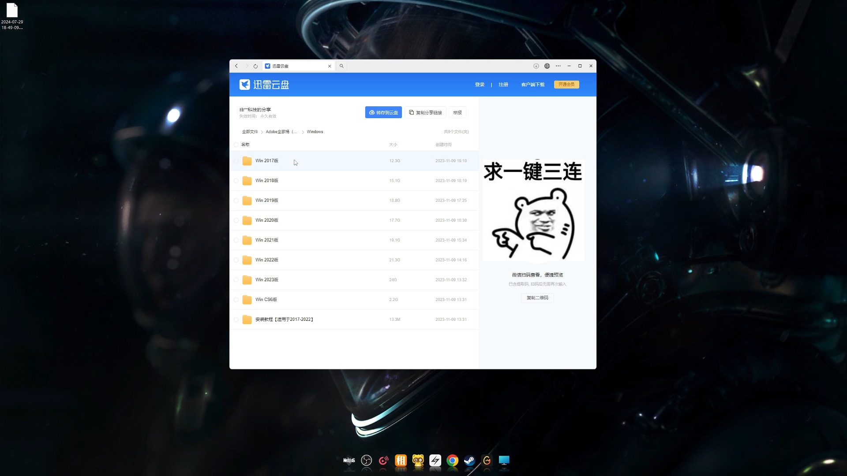Toggle select-all circle beside 名称 header

[x=236, y=145]
